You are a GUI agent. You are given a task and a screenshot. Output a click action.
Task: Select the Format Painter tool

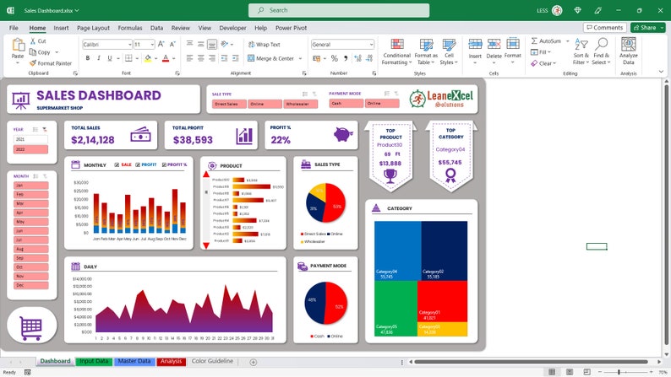[51, 63]
